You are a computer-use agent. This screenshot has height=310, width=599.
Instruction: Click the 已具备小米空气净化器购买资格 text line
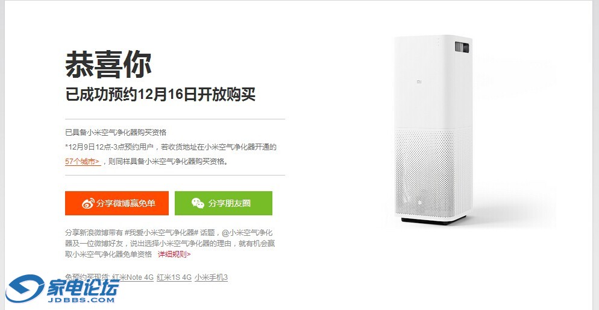tap(116, 133)
